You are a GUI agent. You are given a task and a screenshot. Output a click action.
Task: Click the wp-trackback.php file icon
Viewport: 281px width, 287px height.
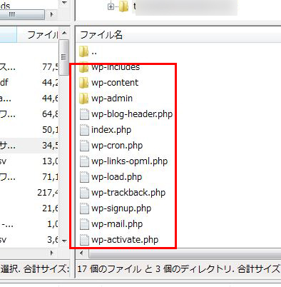click(x=84, y=193)
